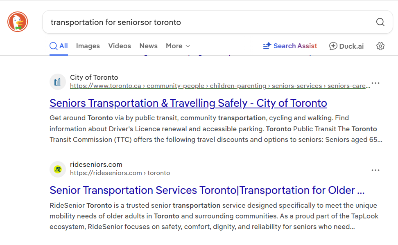Click the DuckDuckGo logo
Screen dimensions: 398x245
click(x=18, y=22)
